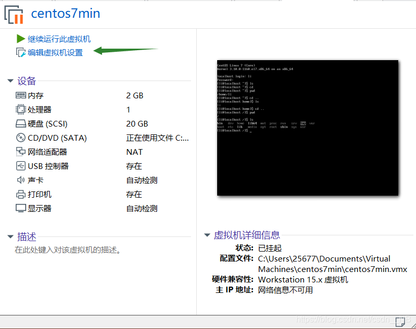Click the 20 GB disk size value

click(x=137, y=124)
